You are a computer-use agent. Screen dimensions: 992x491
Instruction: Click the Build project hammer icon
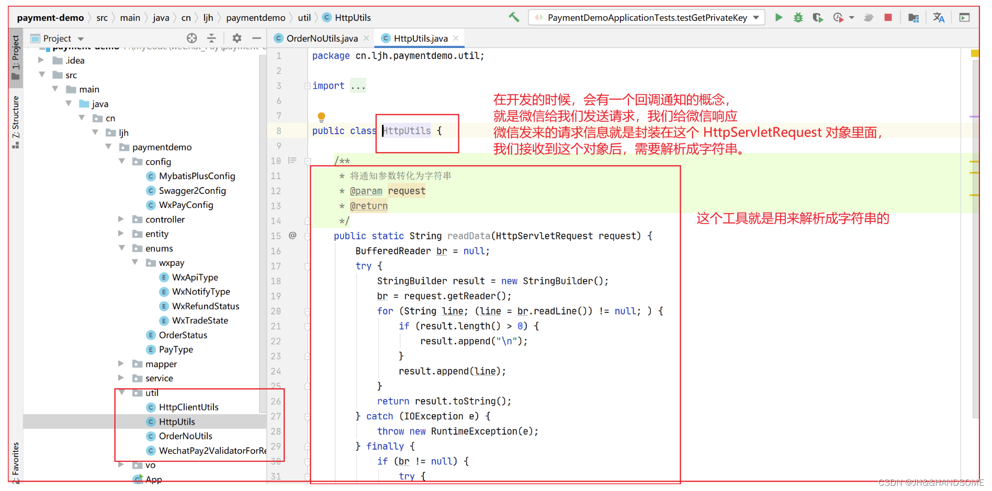tap(514, 17)
